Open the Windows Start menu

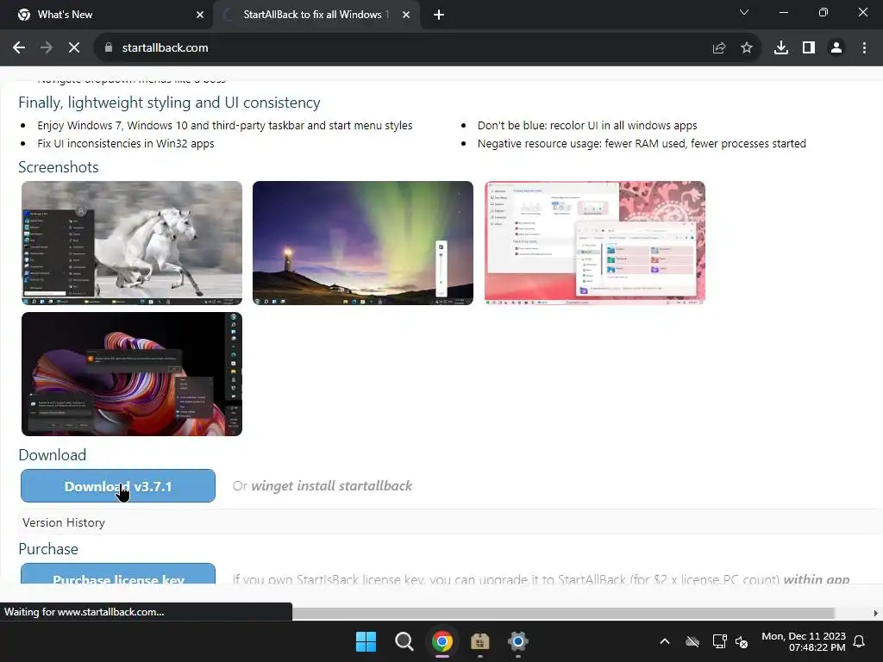click(366, 641)
